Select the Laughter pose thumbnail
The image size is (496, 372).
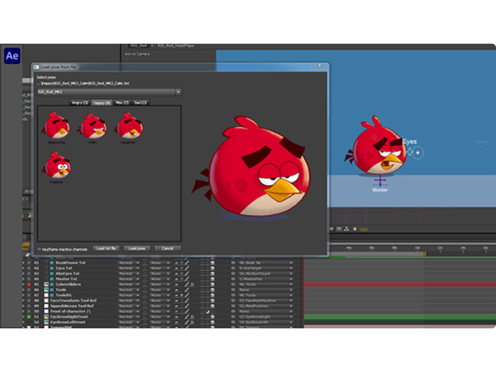[x=128, y=126]
